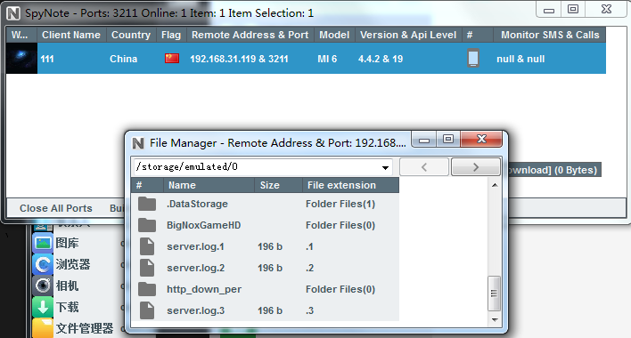Select the http_down_per folder name

(x=204, y=289)
